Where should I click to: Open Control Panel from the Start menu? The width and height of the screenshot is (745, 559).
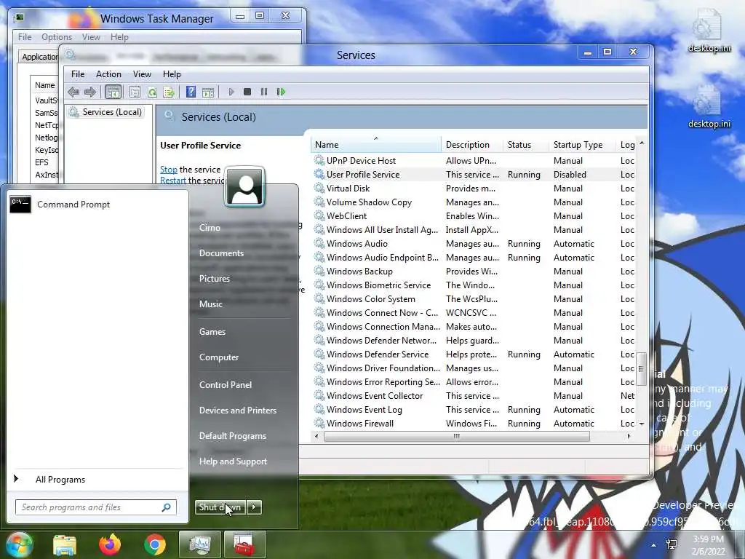(226, 385)
